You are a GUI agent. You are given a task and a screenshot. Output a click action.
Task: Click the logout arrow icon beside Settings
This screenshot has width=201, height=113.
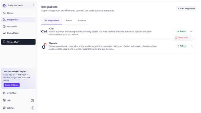coord(33,108)
